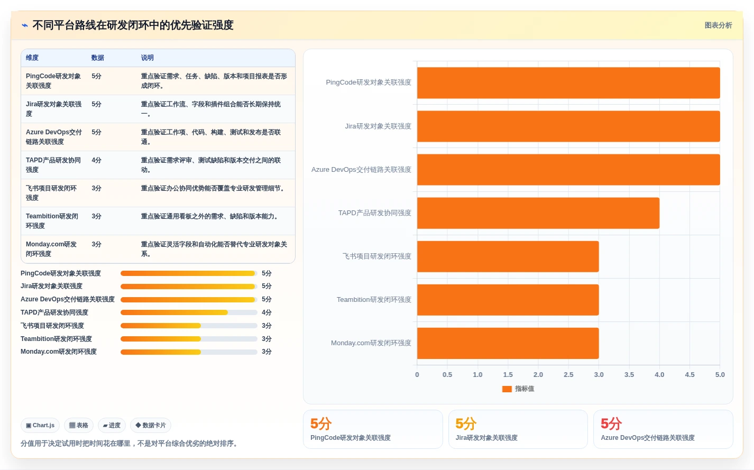The width and height of the screenshot is (754, 470).
Task: Select the Chart.js tag chip
Action: pos(40,425)
